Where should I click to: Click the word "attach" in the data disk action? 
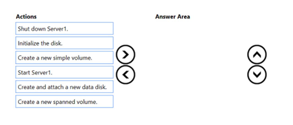pos(55,87)
